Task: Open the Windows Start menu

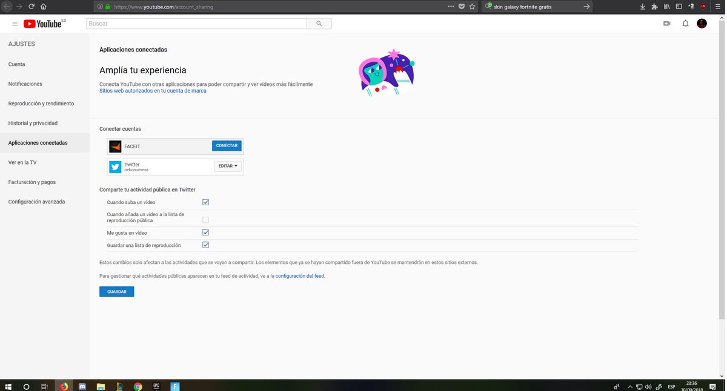Action: (8, 386)
